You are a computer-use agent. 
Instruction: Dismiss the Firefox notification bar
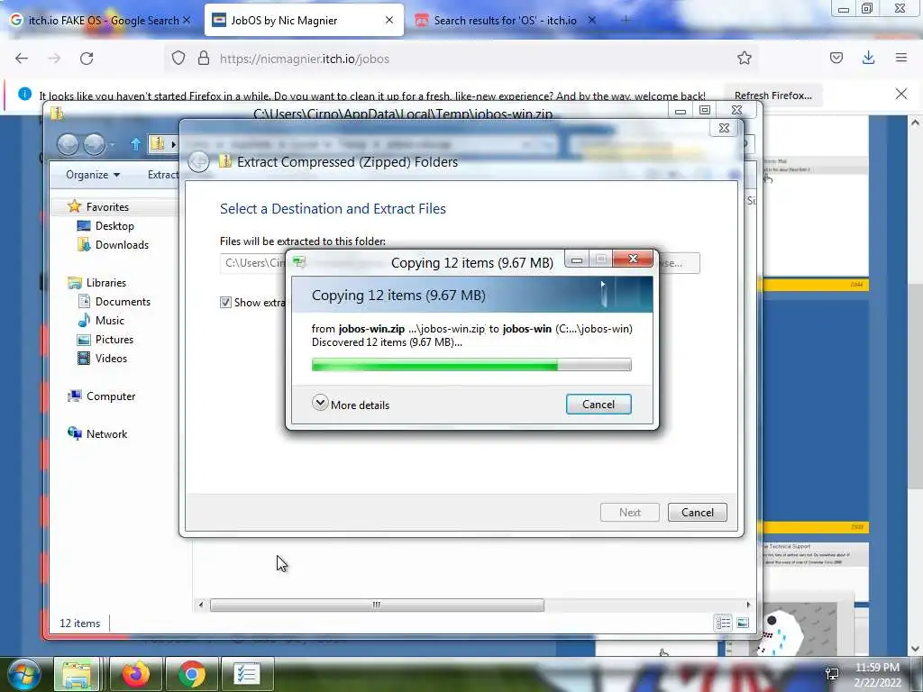[x=901, y=94]
